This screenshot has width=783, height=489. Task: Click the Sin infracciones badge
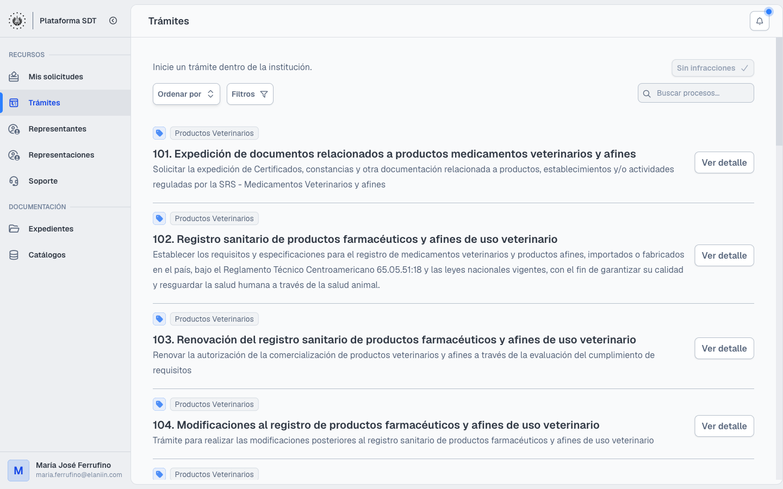[713, 68]
